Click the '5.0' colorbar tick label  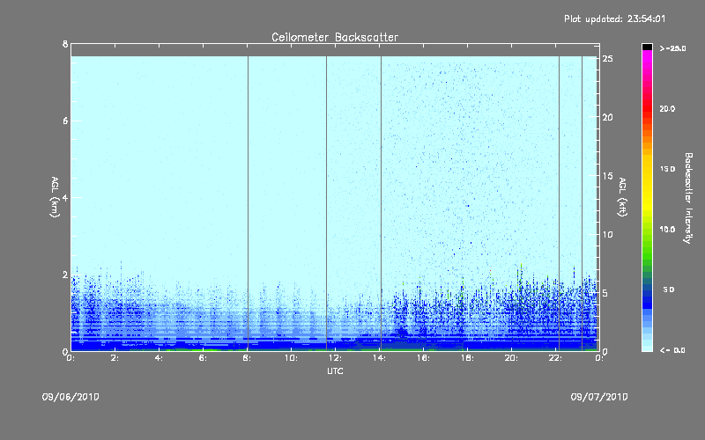[x=669, y=290]
